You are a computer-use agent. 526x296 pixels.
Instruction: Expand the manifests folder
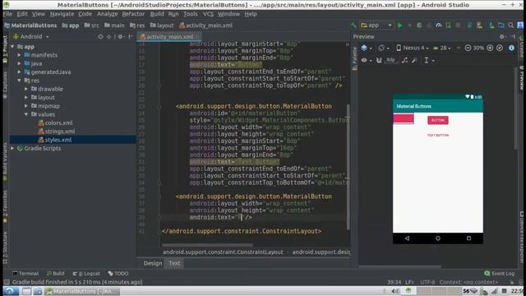(19, 55)
